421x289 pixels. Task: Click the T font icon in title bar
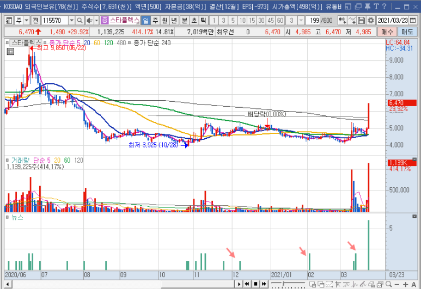[376, 6]
